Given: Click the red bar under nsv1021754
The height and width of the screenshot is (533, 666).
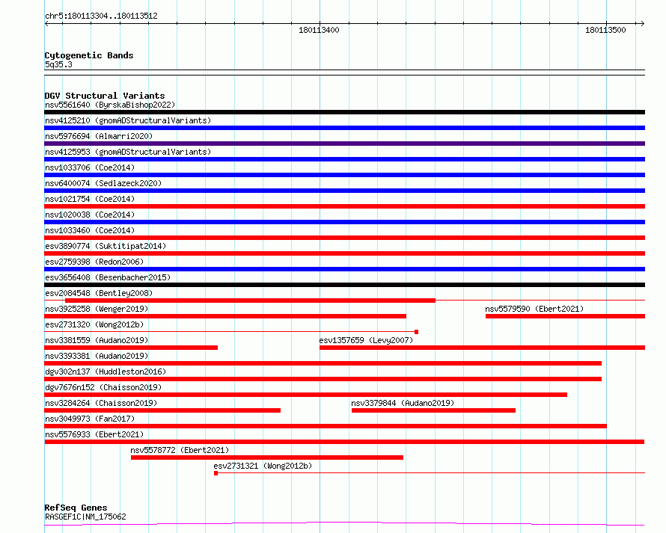Looking at the screenshot, I should (x=344, y=206).
